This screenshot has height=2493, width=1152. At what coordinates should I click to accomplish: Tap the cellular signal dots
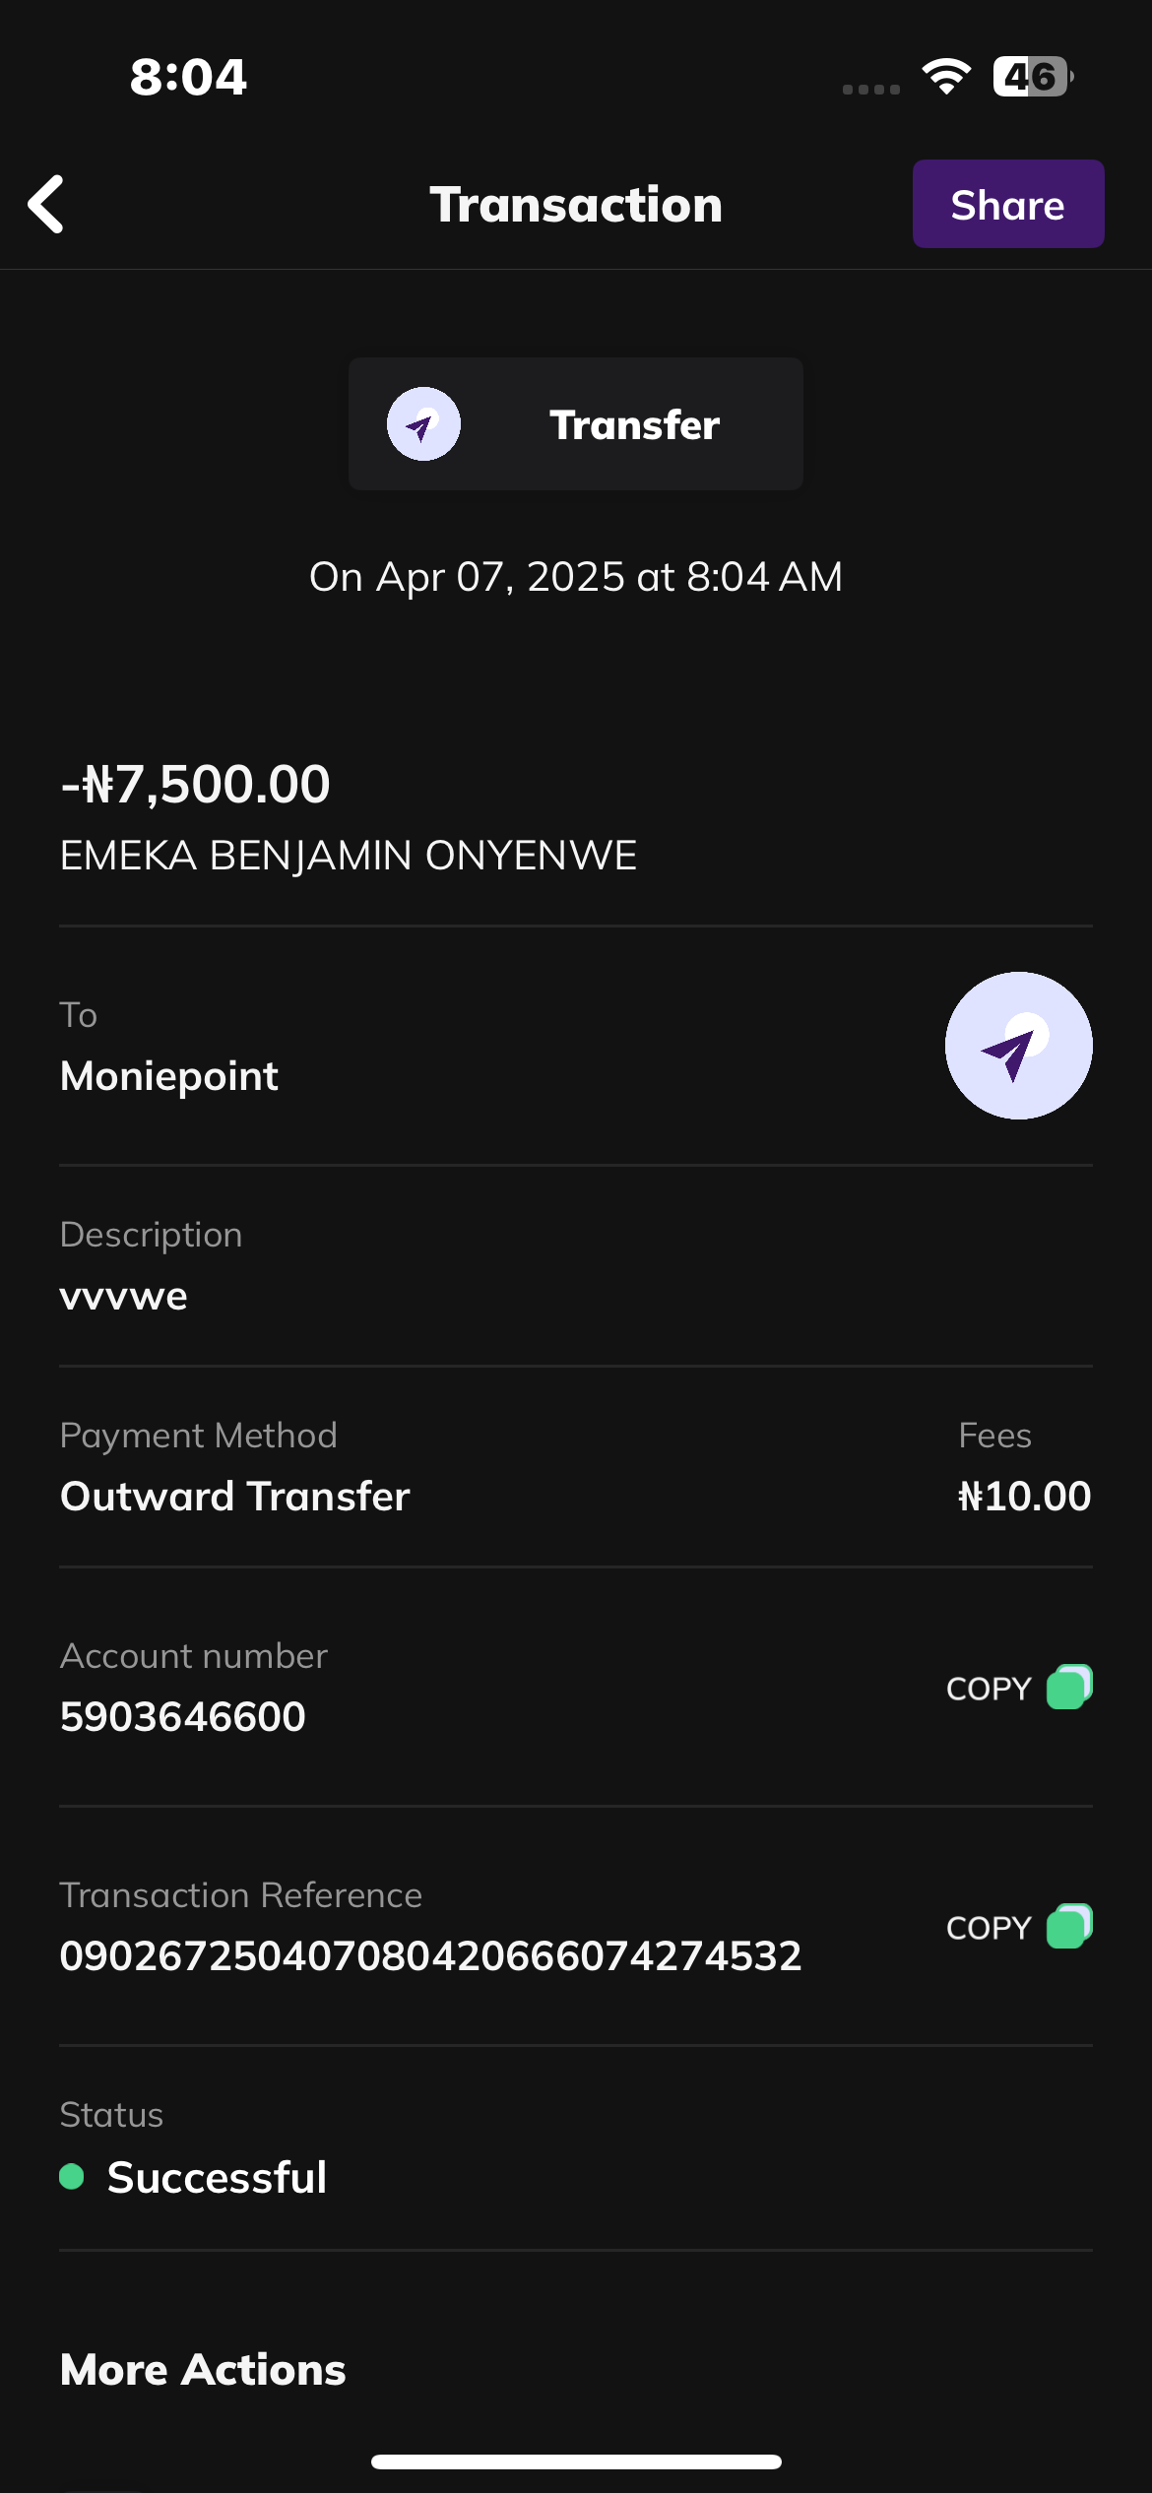click(x=871, y=89)
